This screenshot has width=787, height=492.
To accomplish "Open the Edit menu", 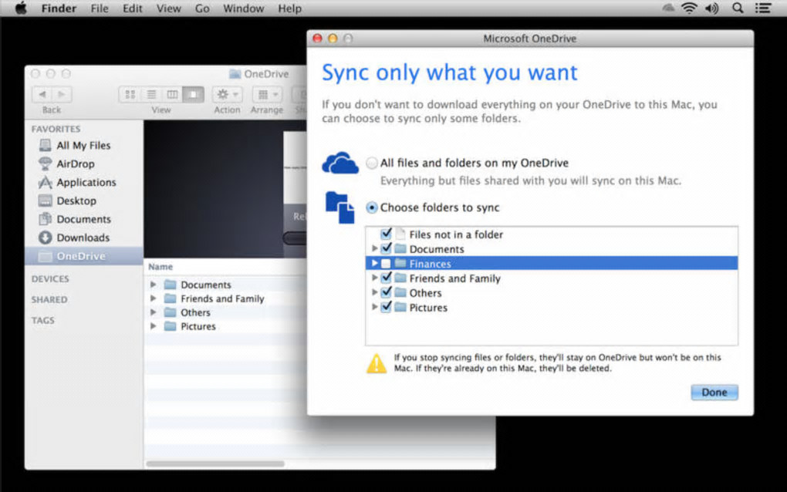I will pyautogui.click(x=133, y=8).
